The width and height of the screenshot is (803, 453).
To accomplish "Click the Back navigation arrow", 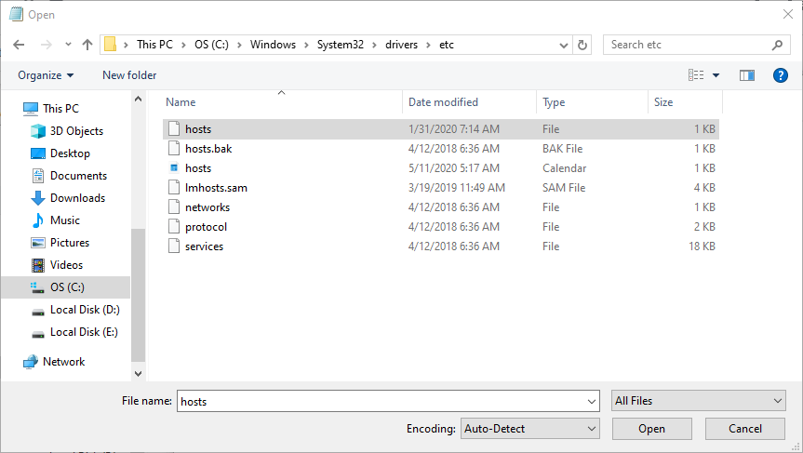I will (20, 45).
